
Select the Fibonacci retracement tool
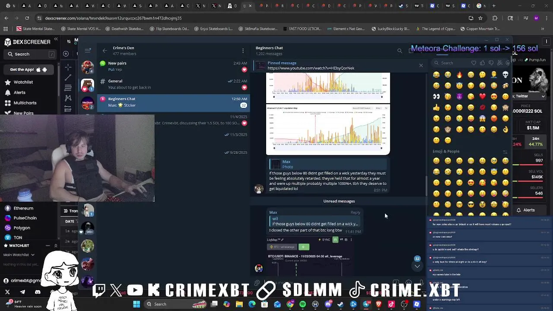tap(68, 88)
